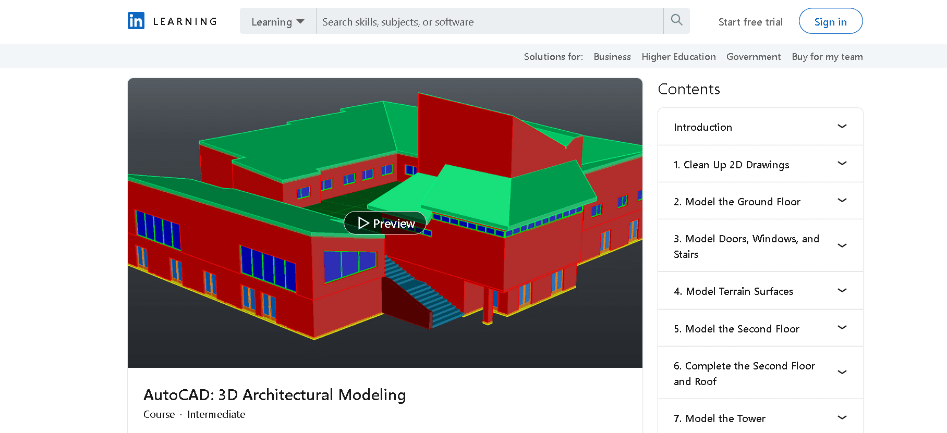Expand Model Terrain Surfaces chevron
The height and width of the screenshot is (433, 947).
click(x=842, y=290)
